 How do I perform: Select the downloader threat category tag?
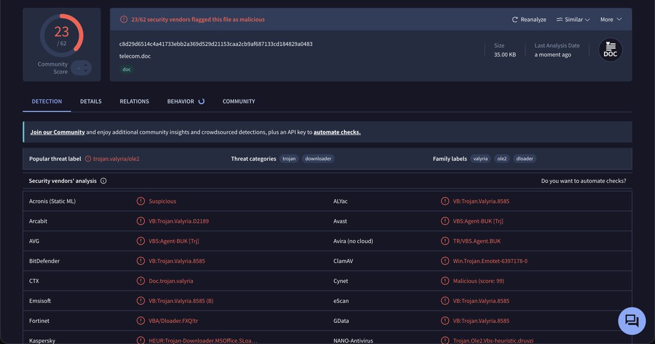tap(318, 159)
